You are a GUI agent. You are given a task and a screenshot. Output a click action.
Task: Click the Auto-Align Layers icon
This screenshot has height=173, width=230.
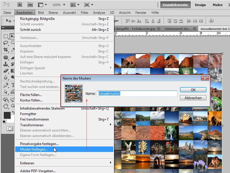[211, 21]
